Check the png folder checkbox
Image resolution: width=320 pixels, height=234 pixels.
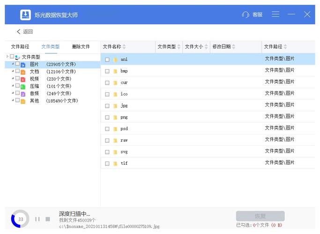point(107,117)
